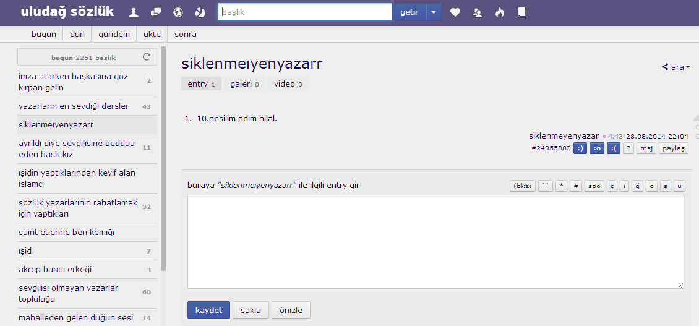Open topic akrep burcu erkeği

[x=87, y=270]
